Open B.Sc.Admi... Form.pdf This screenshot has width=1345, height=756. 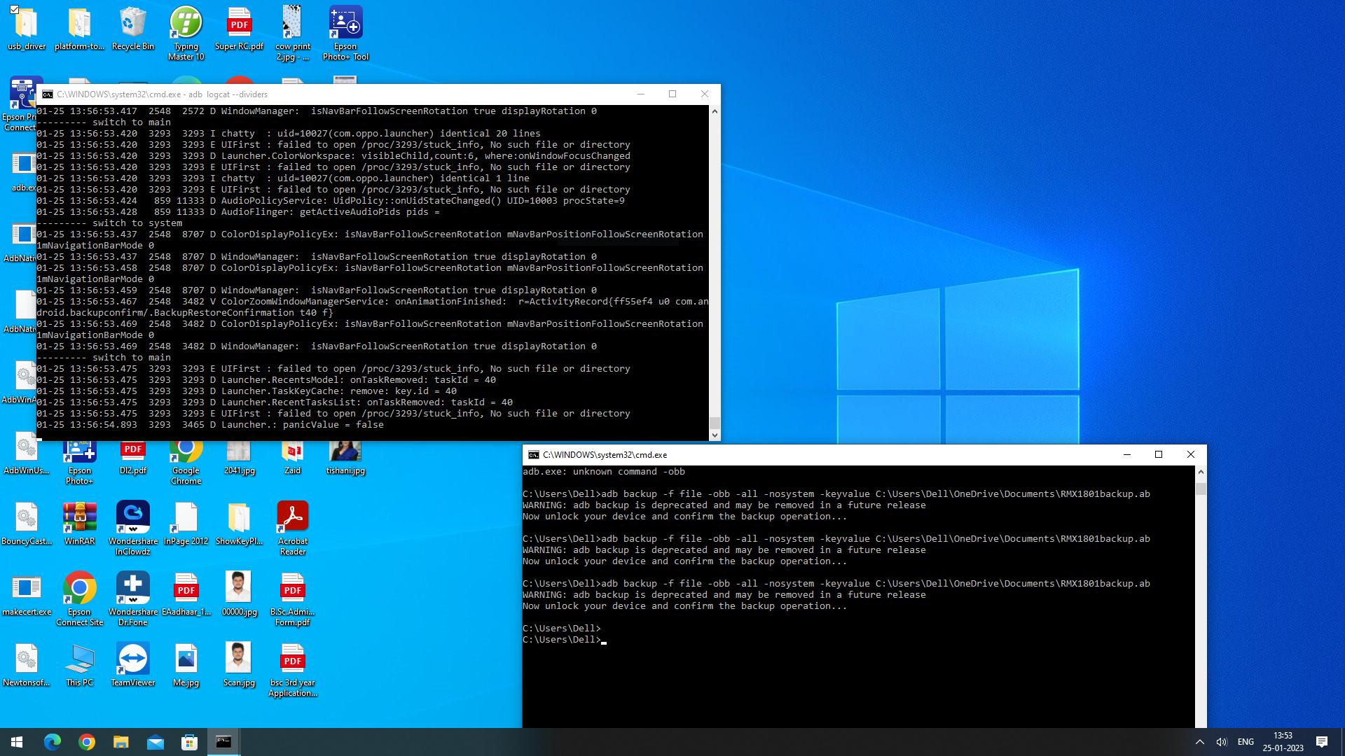click(292, 599)
